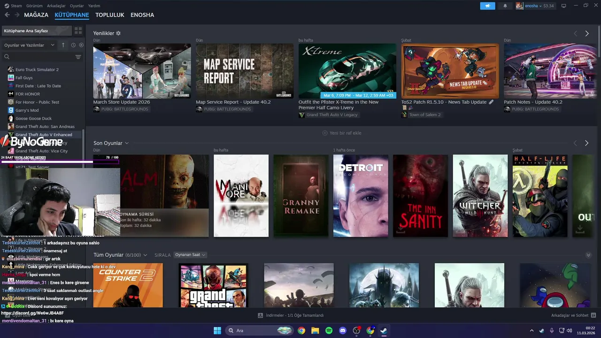Open the Pfister X-Treme GTA news
The height and width of the screenshot is (338, 601).
[347, 71]
